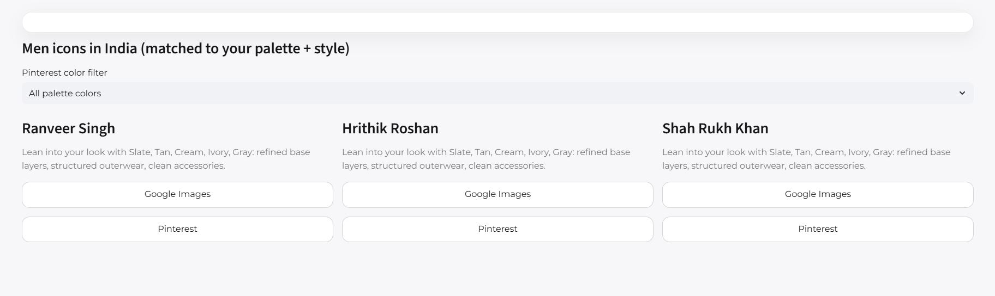Click the style description under Ranveer Singh
Viewport: 995px width, 296px height.
point(166,159)
